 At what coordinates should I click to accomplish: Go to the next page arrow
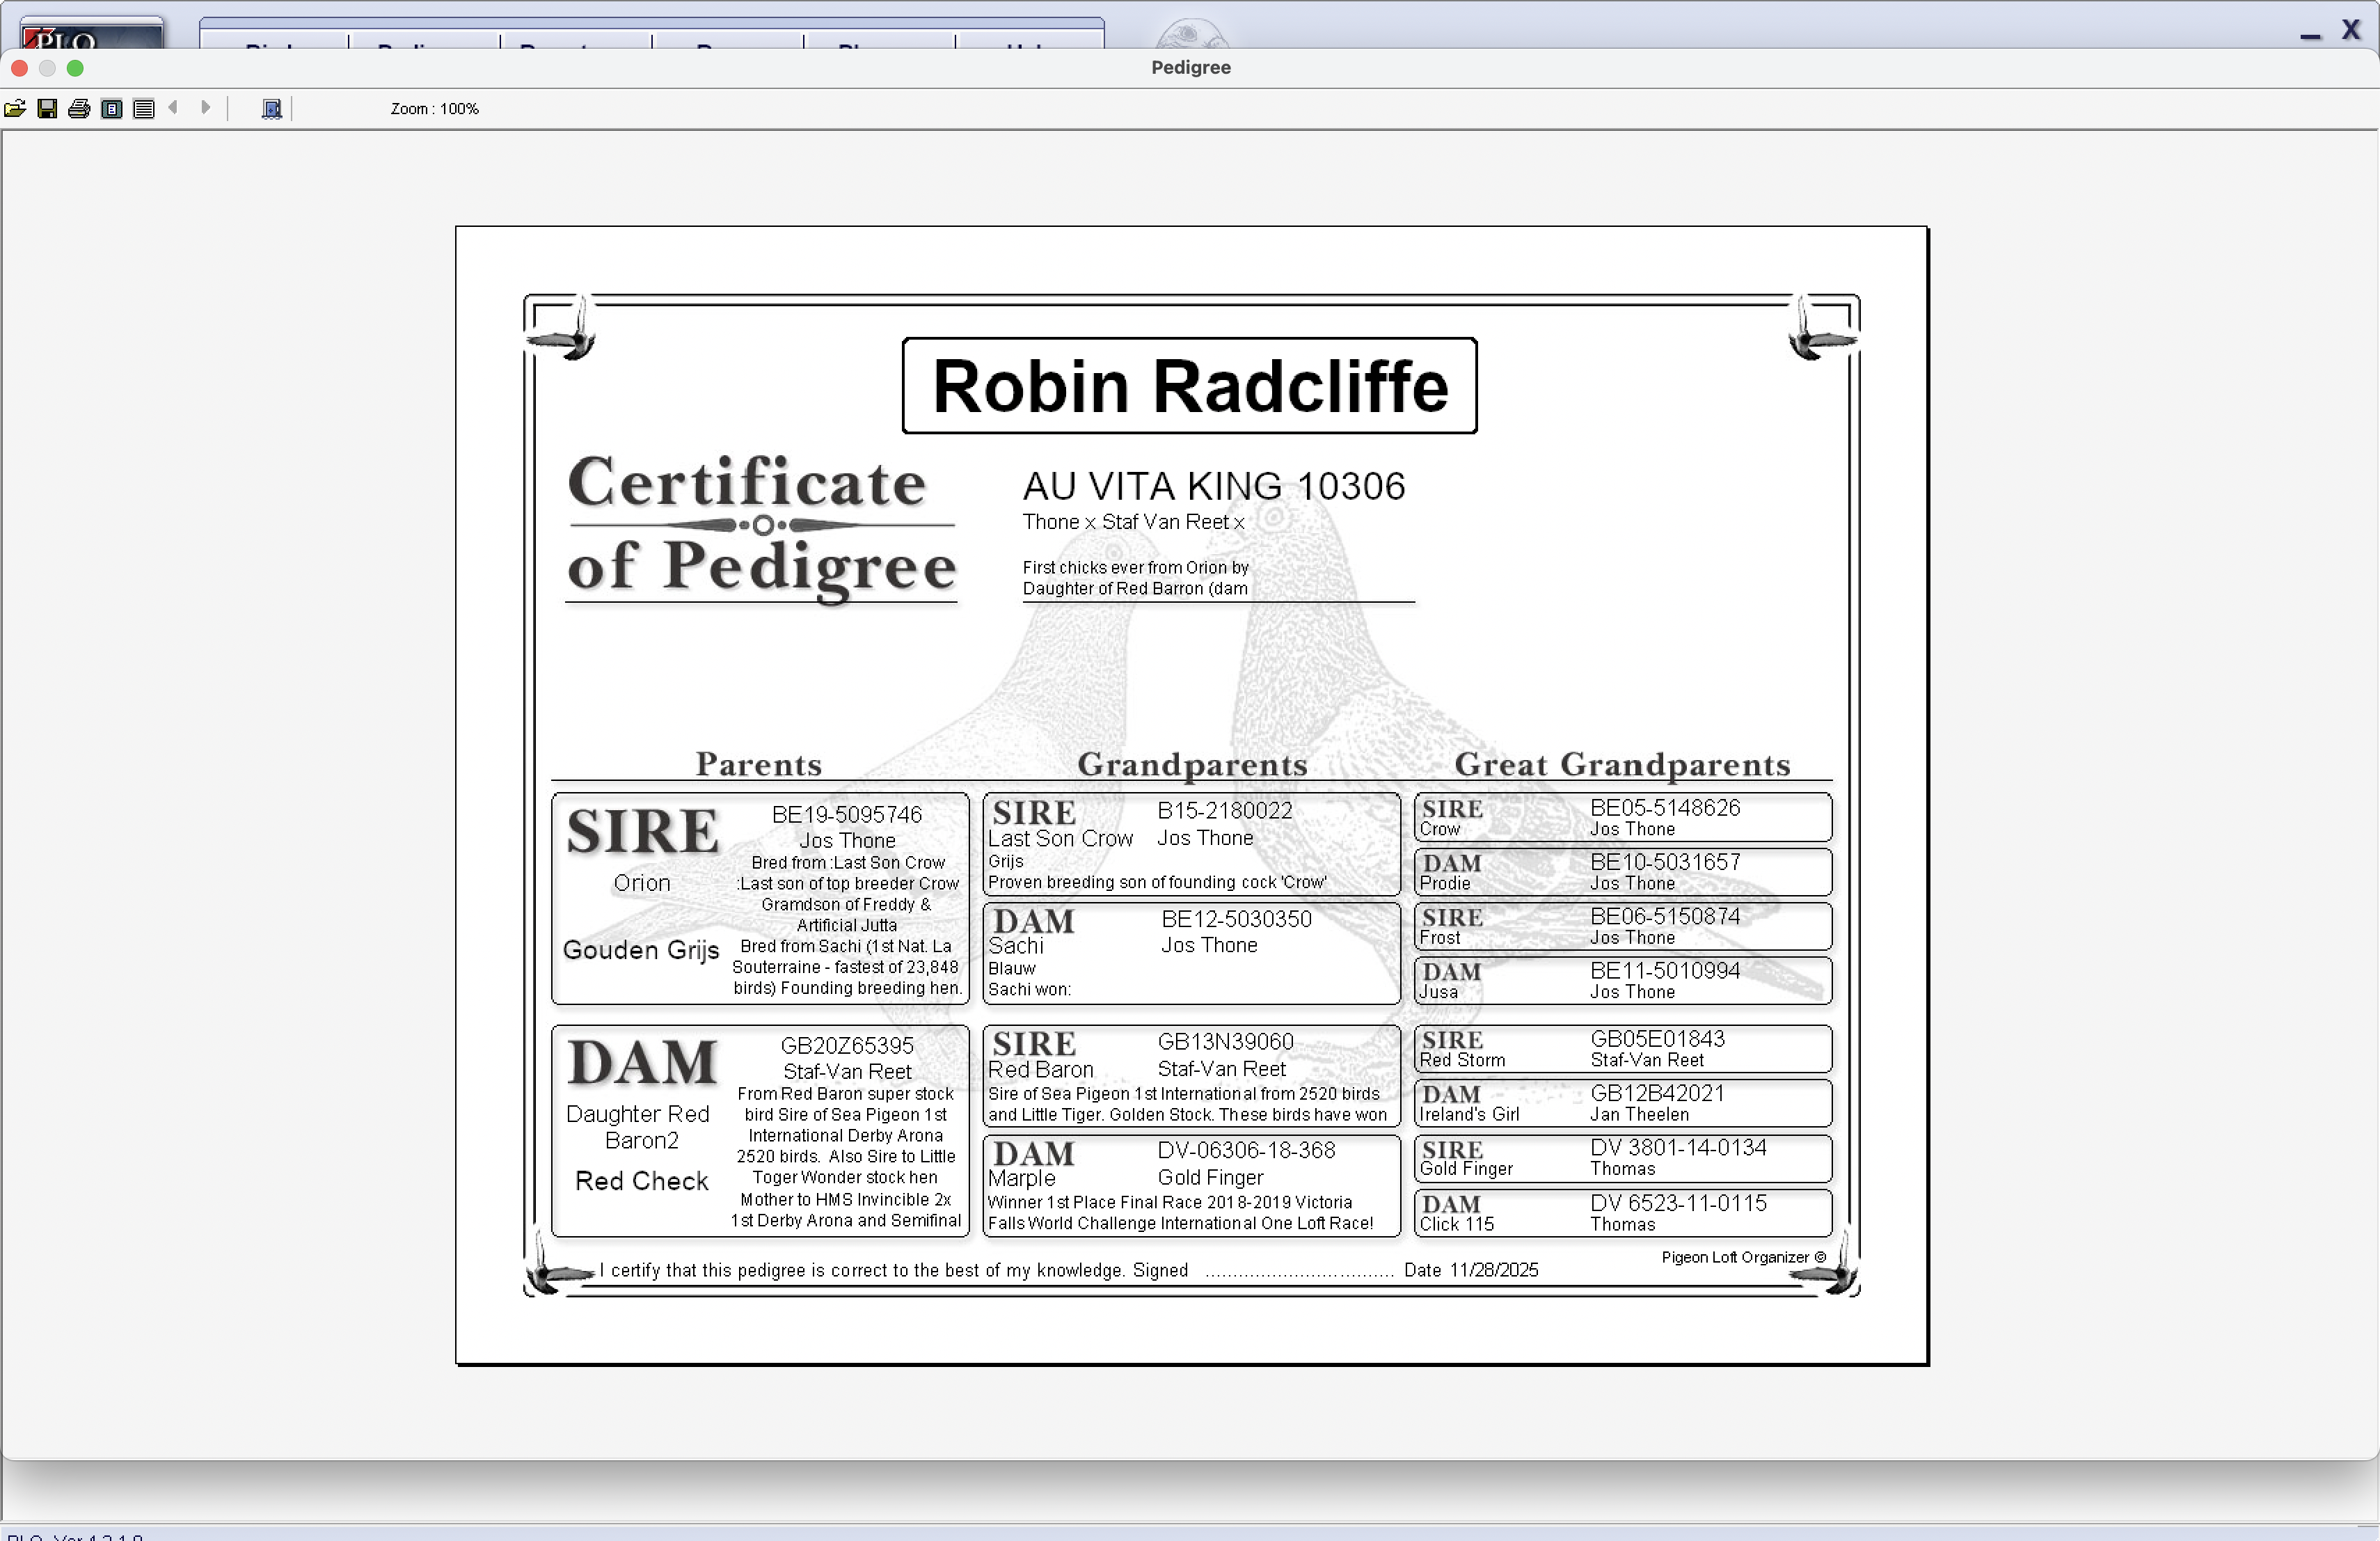coord(205,108)
